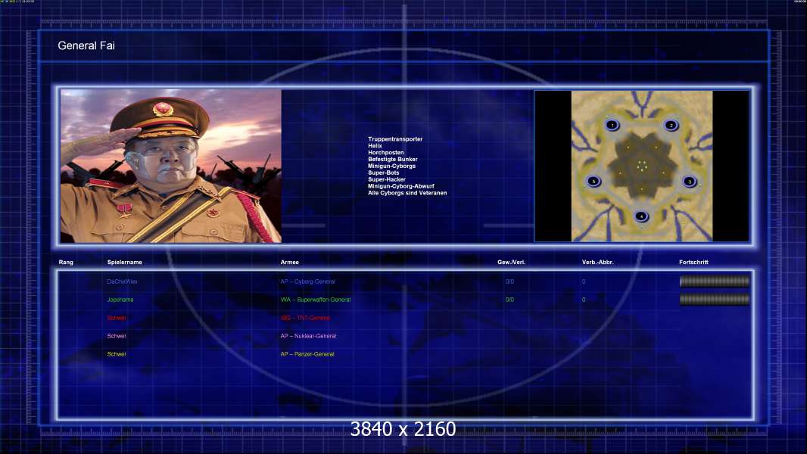Click the Befestigte Bunker ability line
This screenshot has height=454, width=807.
(393, 159)
